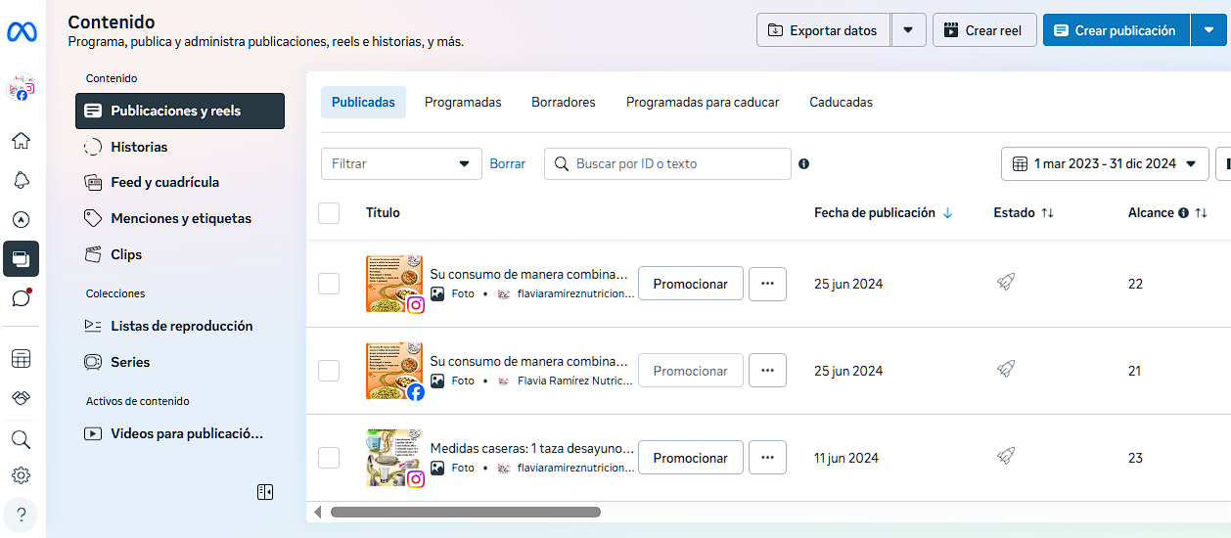The image size is (1231, 538).
Task: Click the info icon beside search field
Action: click(x=803, y=164)
